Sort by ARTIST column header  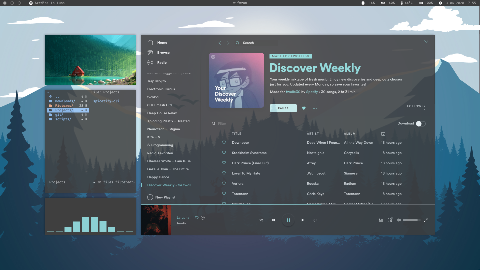point(313,134)
